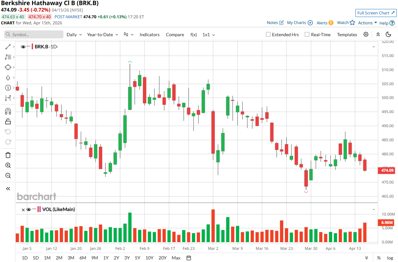
Task: Choose the geometric shapes tool
Action: click(8, 67)
